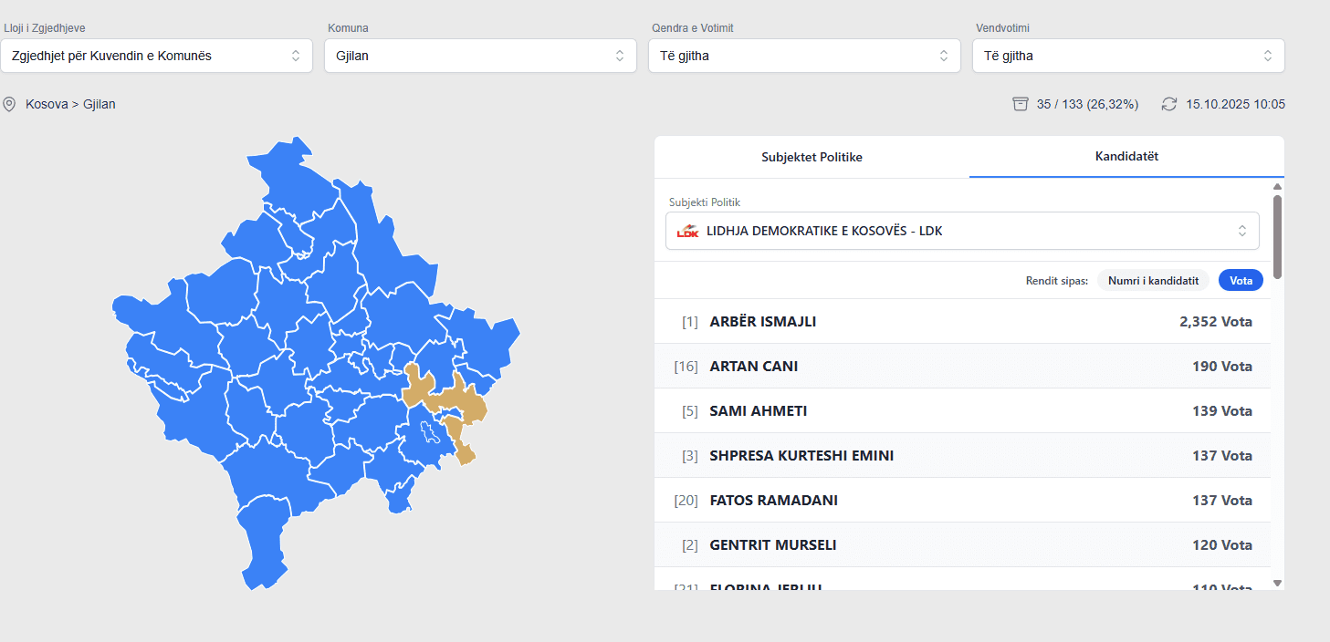Click candidate FATOS RAMADANI row
1330x642 pixels.
click(962, 501)
